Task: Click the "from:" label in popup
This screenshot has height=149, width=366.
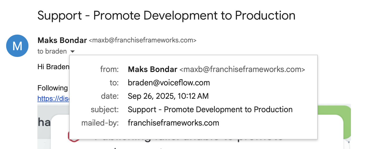Action: pos(109,69)
